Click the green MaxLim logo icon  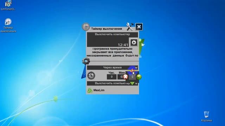(x=90, y=90)
